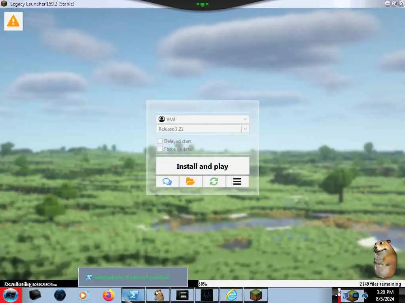Image resolution: width=405 pixels, height=303 pixels.
Task: Open the Windows Start button
Action: tap(11, 295)
